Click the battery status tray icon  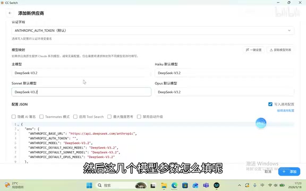282,185
